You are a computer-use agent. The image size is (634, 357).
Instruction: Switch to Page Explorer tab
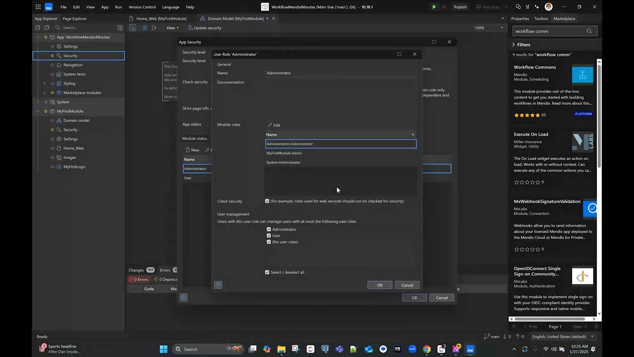(x=75, y=18)
